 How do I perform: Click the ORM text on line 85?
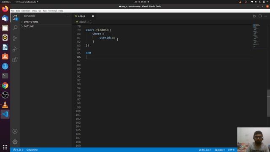(88, 53)
